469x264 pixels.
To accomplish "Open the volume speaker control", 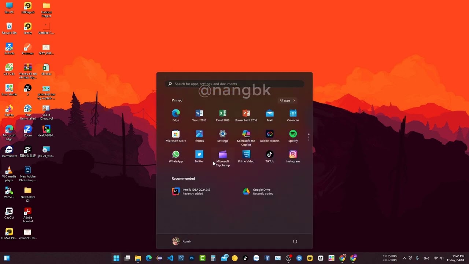I will click(441, 258).
